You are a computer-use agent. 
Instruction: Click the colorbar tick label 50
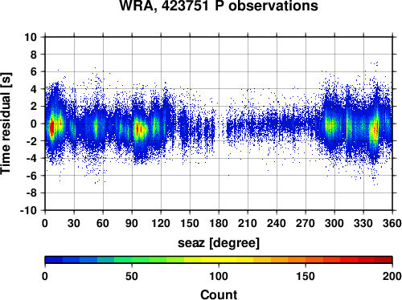point(132,276)
